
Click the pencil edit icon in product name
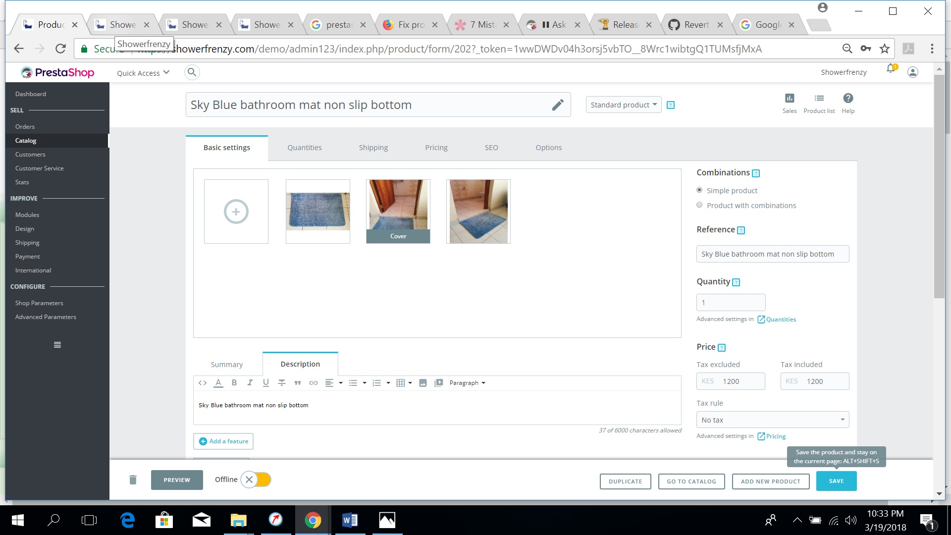coord(558,105)
